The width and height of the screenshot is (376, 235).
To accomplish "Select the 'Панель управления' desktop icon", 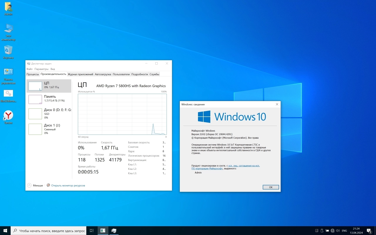I will pyautogui.click(x=8, y=76).
